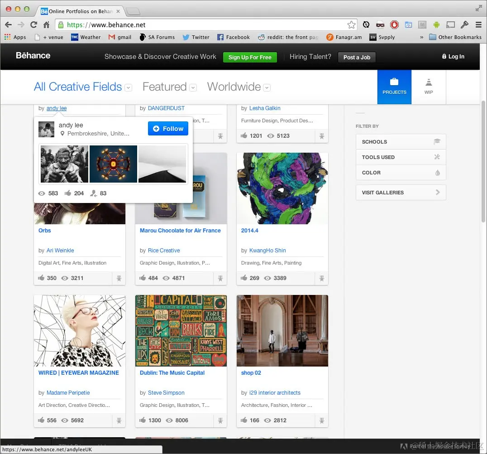Open the Facebook bookmark

pos(234,37)
